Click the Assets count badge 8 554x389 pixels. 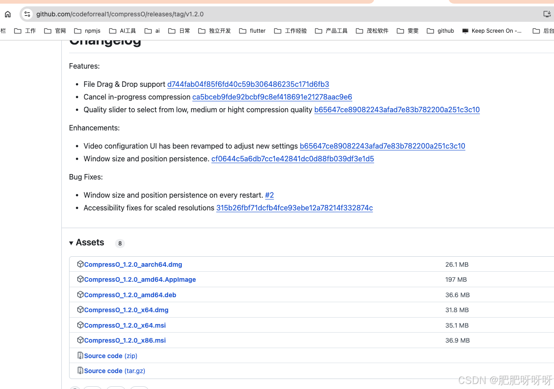coord(120,244)
